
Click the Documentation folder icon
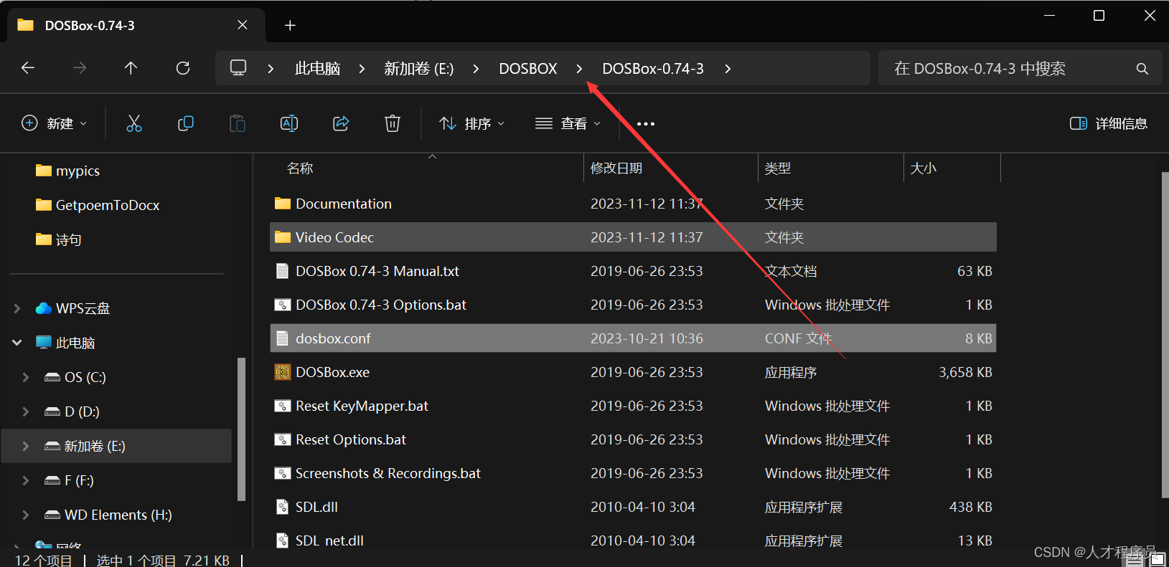283,204
